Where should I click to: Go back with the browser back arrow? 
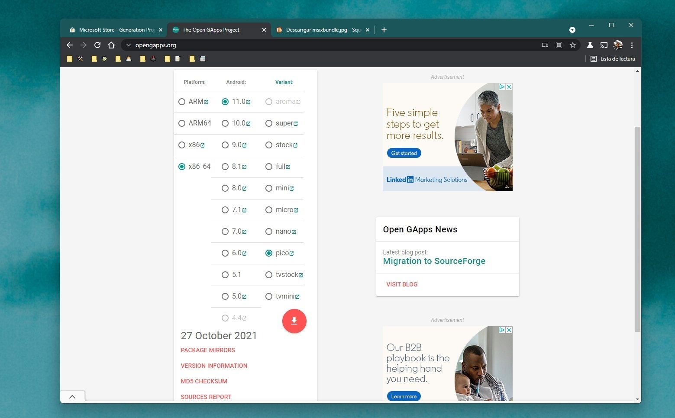70,45
